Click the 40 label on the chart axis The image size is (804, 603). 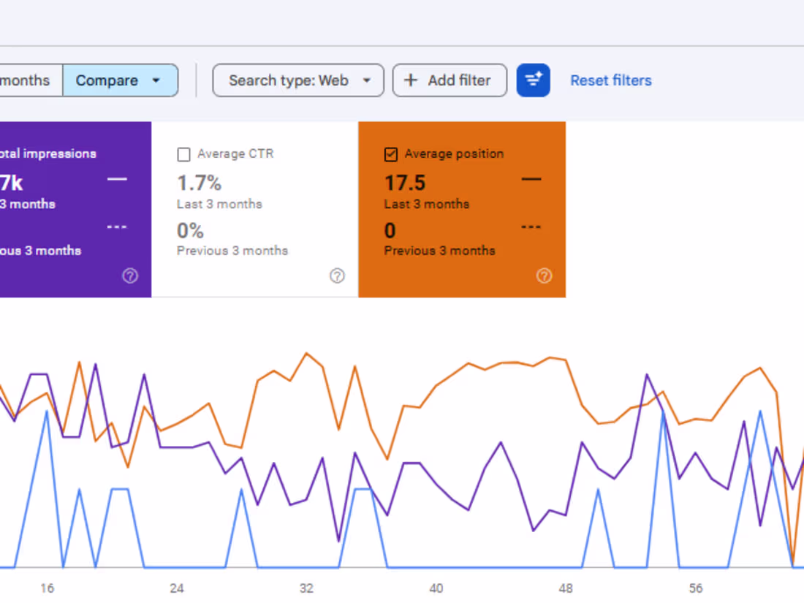(436, 588)
